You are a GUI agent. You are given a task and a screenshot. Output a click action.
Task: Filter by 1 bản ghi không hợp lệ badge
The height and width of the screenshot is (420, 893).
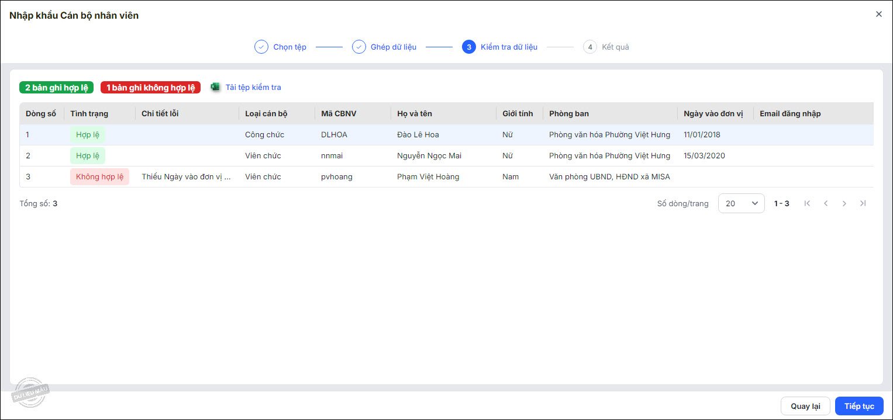150,88
